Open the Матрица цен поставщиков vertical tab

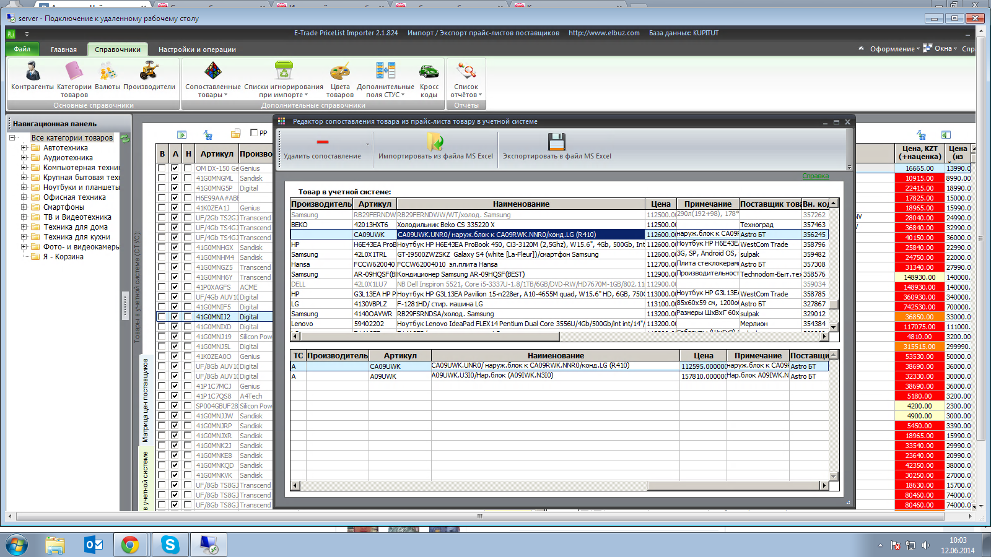pos(146,400)
